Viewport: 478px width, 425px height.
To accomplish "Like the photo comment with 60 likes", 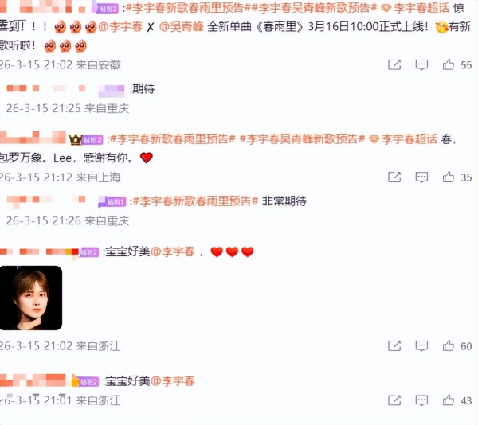I will coord(448,345).
